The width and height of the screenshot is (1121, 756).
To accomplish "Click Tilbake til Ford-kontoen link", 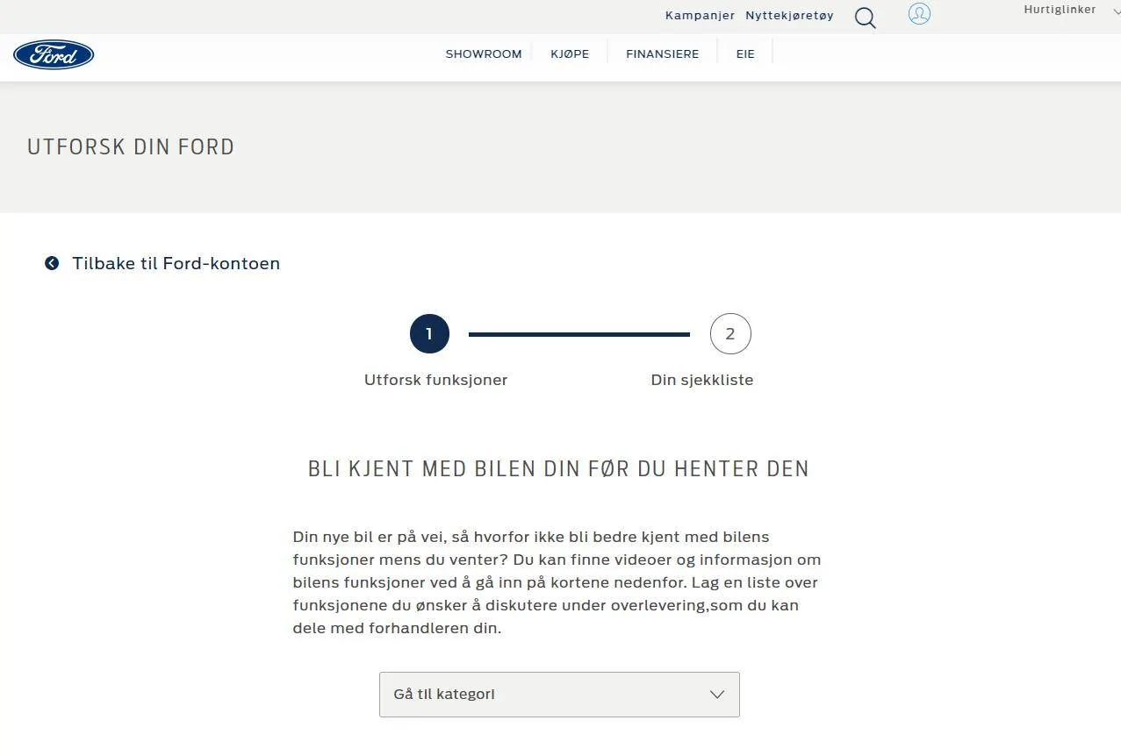I will (176, 263).
